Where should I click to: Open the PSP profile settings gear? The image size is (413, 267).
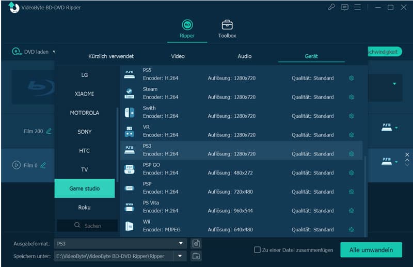(351, 192)
